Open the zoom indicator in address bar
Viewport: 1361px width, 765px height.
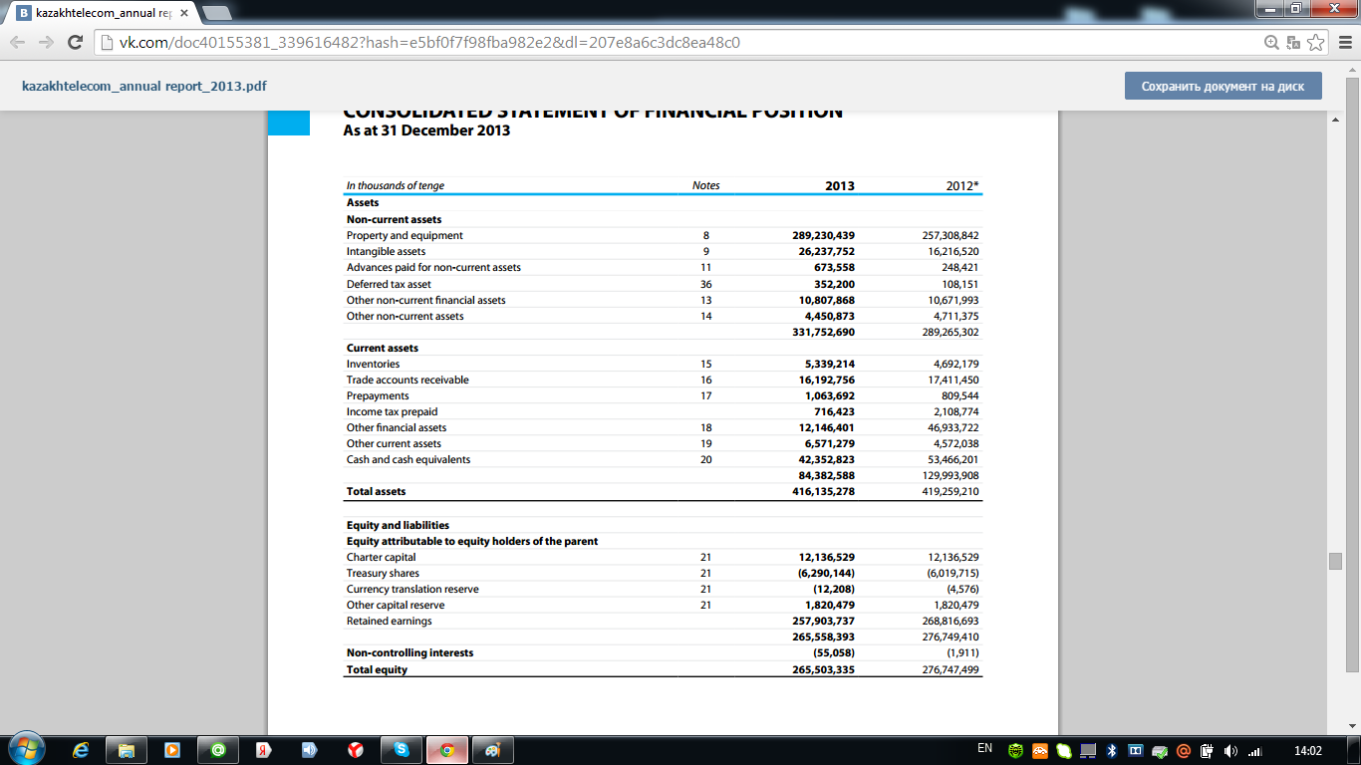(x=1271, y=43)
